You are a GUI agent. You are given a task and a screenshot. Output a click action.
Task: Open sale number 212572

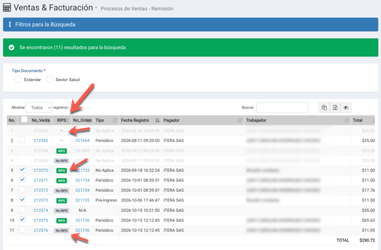(41, 190)
